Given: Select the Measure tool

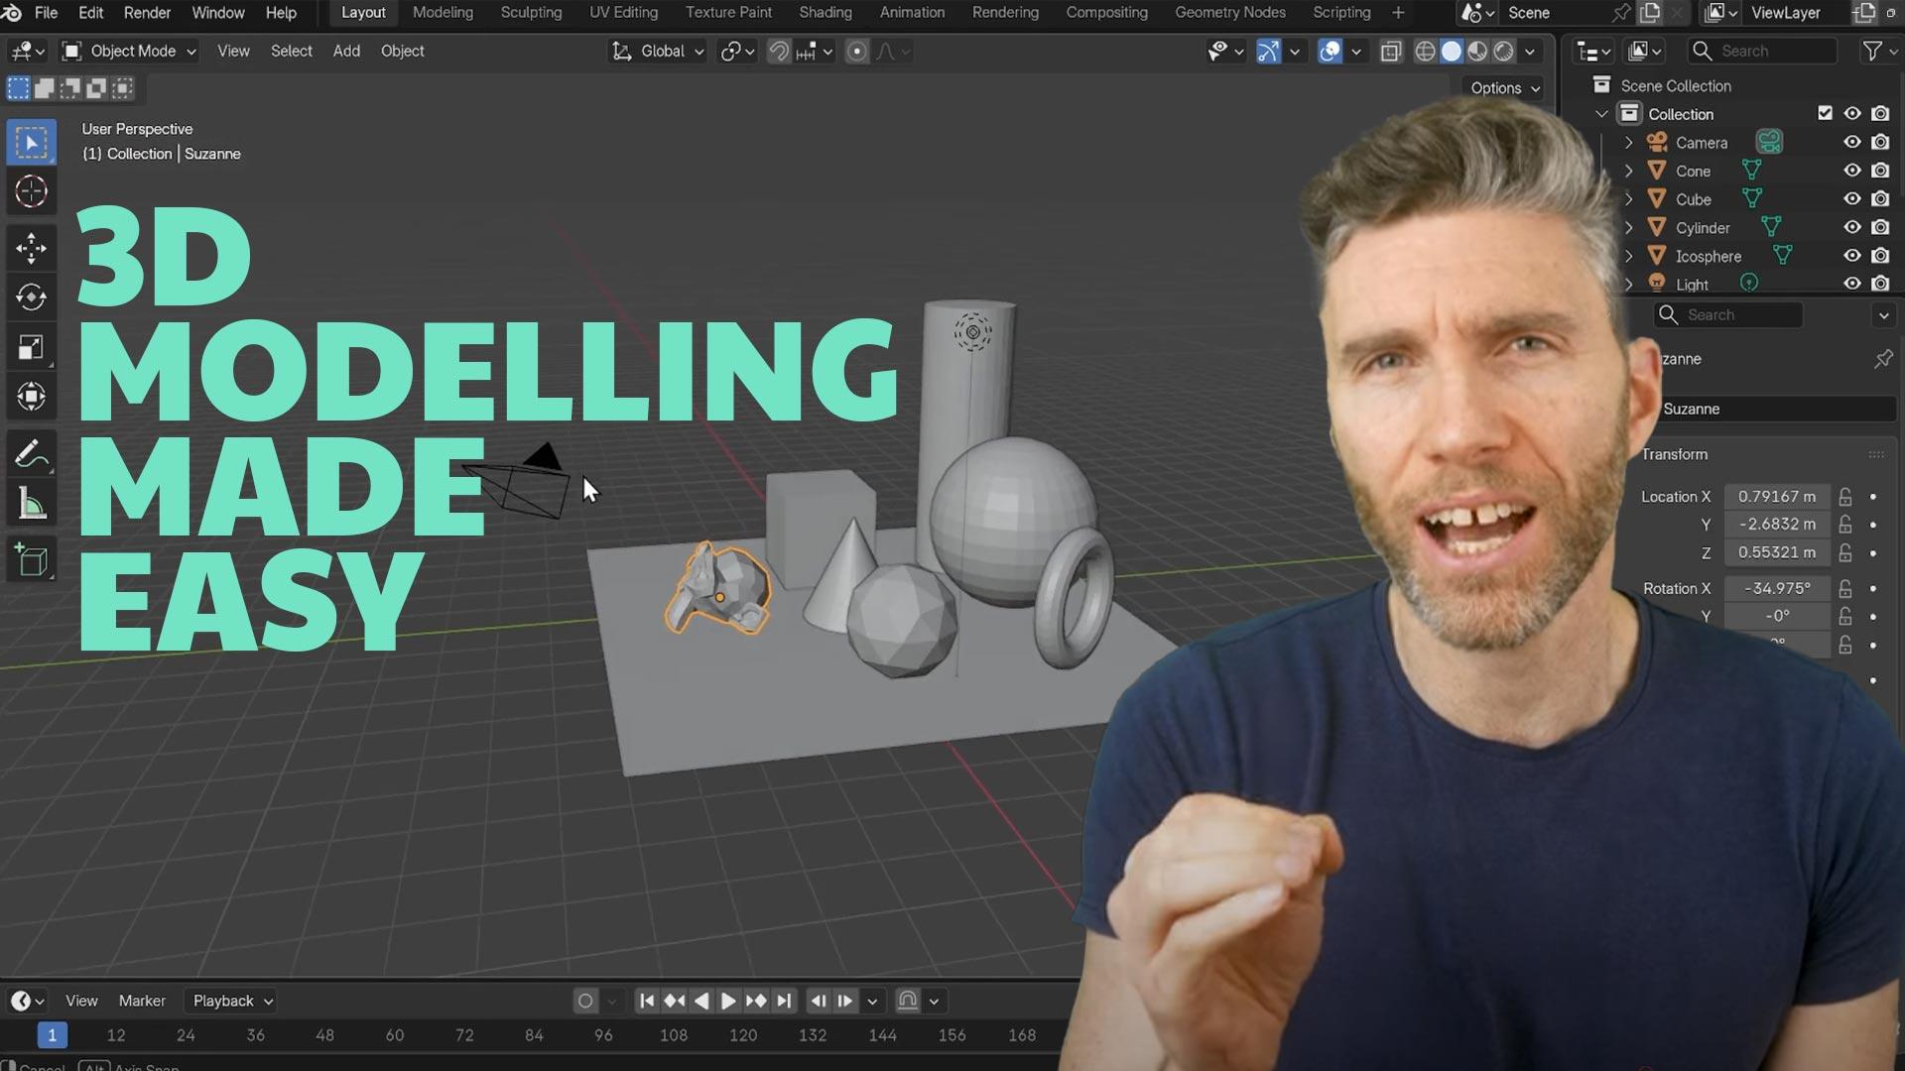Looking at the screenshot, I should [31, 504].
